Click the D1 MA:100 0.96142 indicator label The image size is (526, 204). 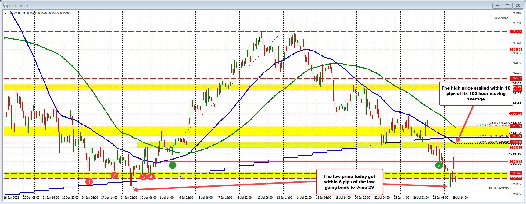tap(493, 136)
